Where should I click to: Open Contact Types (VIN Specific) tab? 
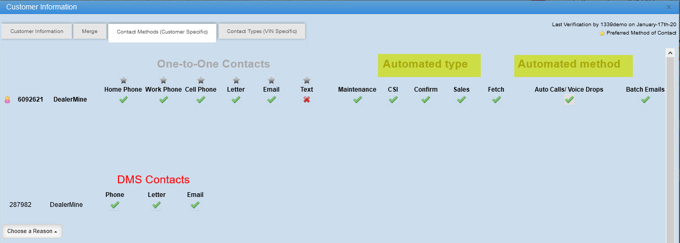coord(262,31)
